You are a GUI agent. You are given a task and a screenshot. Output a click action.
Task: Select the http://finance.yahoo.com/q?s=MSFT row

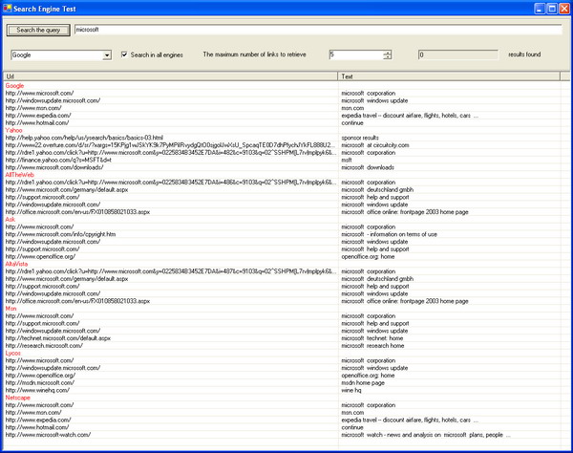pos(58,160)
